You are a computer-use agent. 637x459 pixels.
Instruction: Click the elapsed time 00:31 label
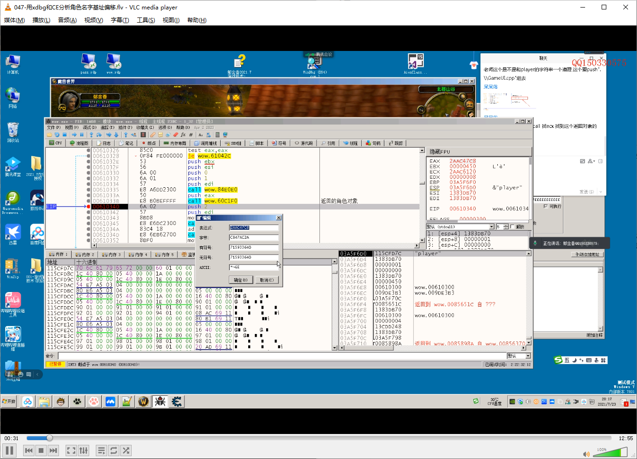(12, 438)
